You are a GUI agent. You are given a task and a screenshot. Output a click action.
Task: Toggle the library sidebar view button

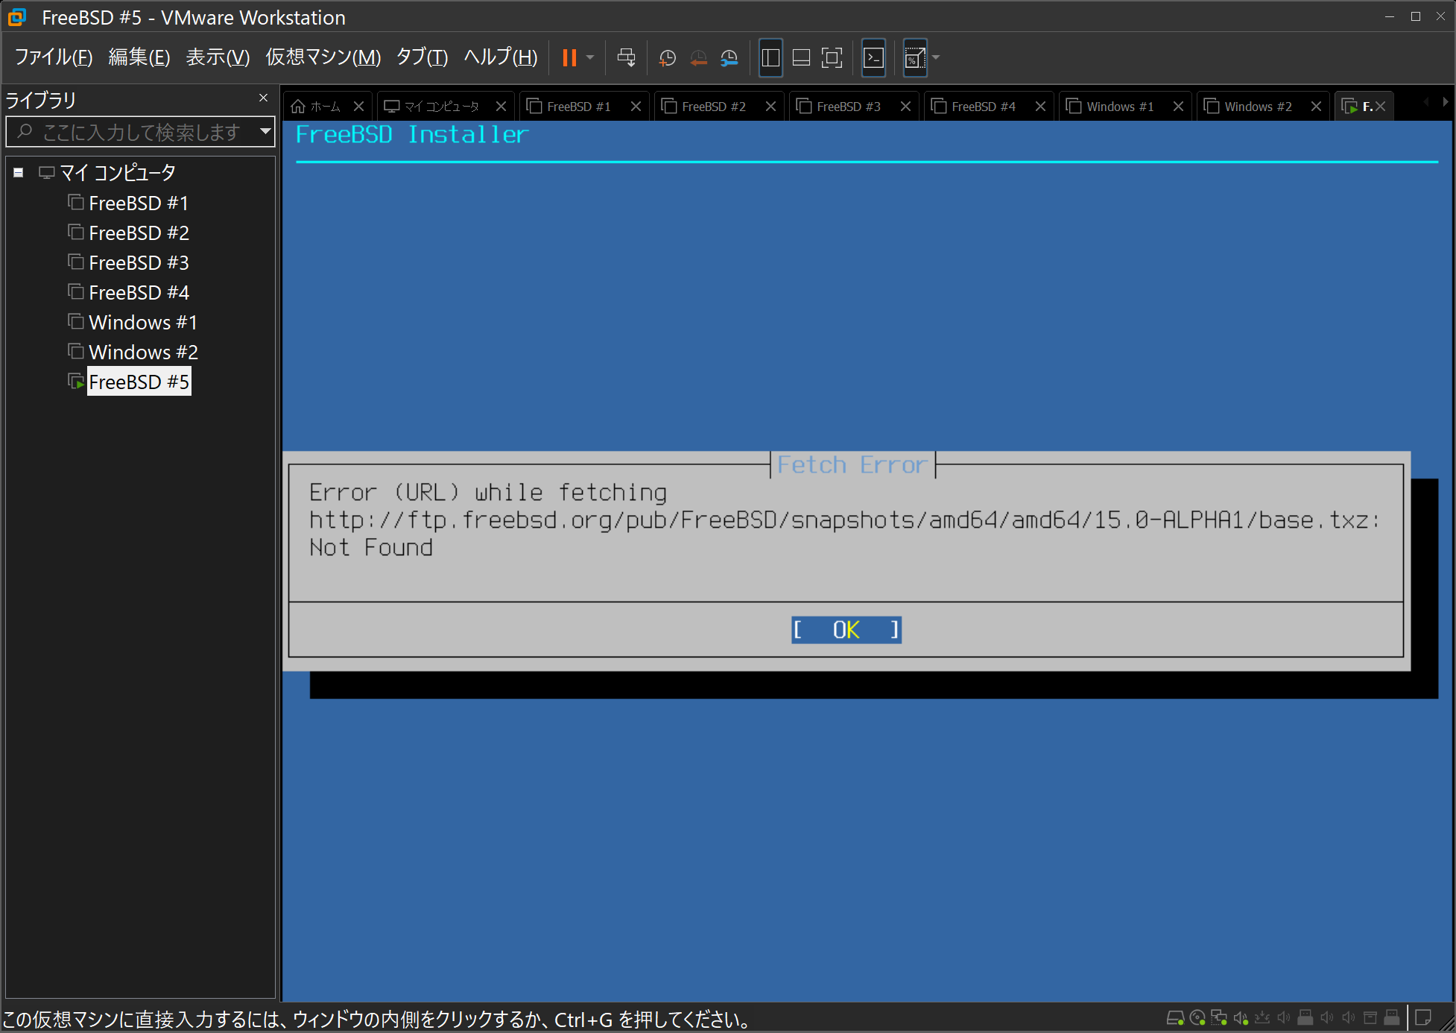tap(770, 57)
